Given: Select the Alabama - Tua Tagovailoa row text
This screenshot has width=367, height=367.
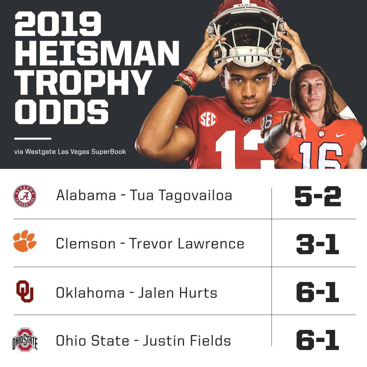Looking at the screenshot, I should [144, 195].
